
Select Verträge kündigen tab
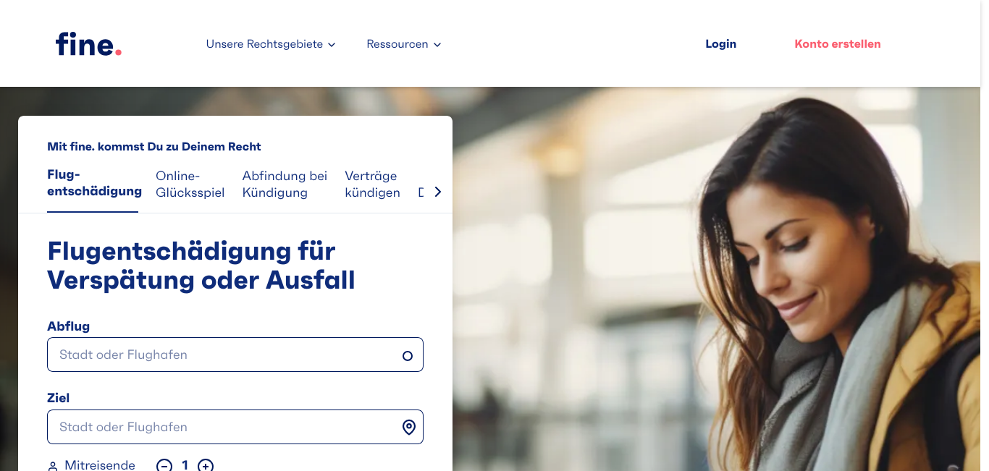pos(372,184)
